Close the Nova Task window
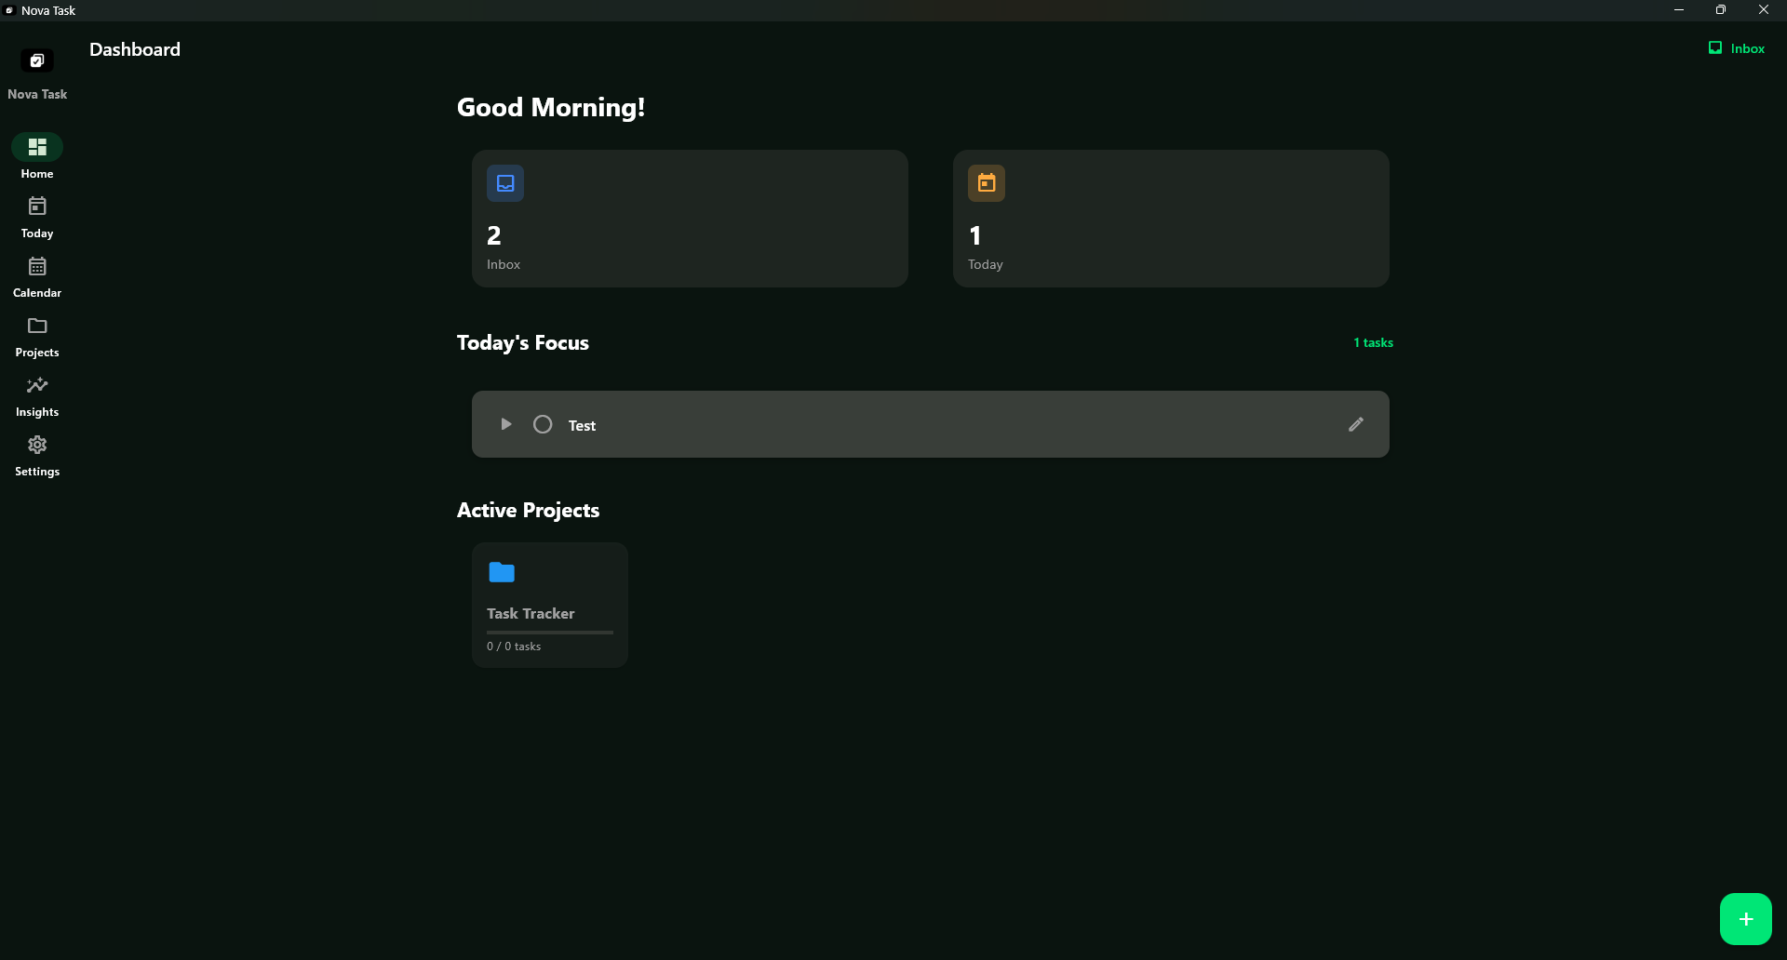Viewport: 1787px width, 960px height. click(x=1764, y=10)
